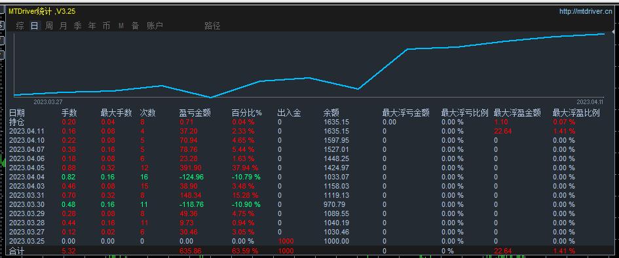Switch to the 综 summary tab
Viewport: 619px width, 258px height.
[x=20, y=26]
